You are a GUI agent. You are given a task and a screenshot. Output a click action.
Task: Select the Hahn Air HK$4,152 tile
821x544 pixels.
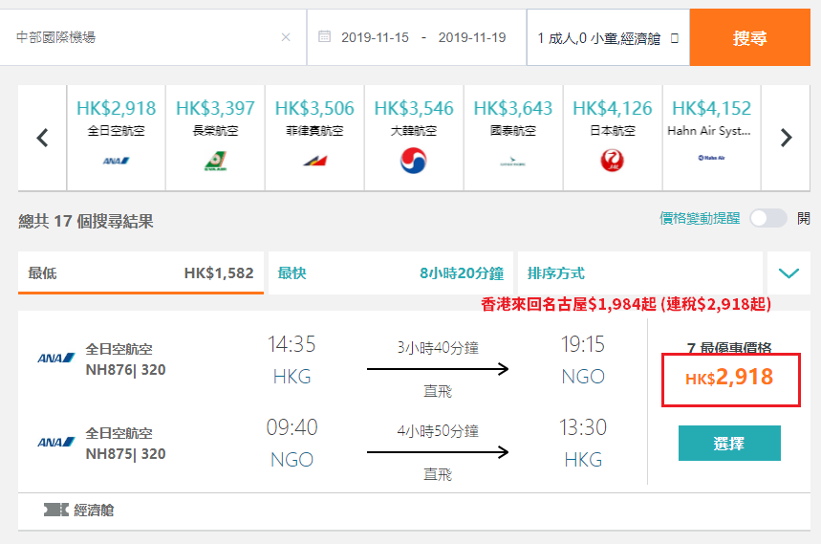712,138
